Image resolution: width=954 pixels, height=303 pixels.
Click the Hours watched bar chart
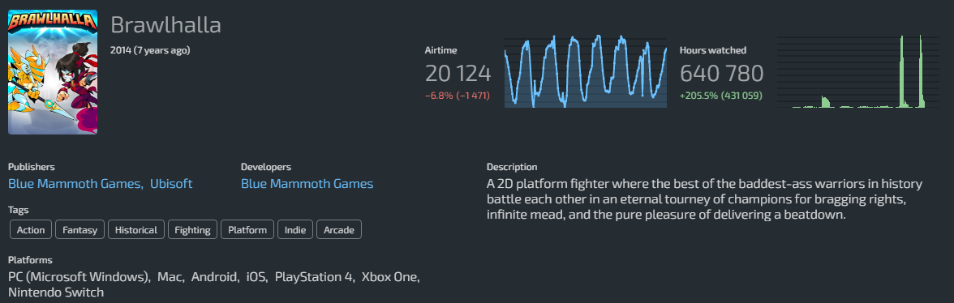(858, 71)
